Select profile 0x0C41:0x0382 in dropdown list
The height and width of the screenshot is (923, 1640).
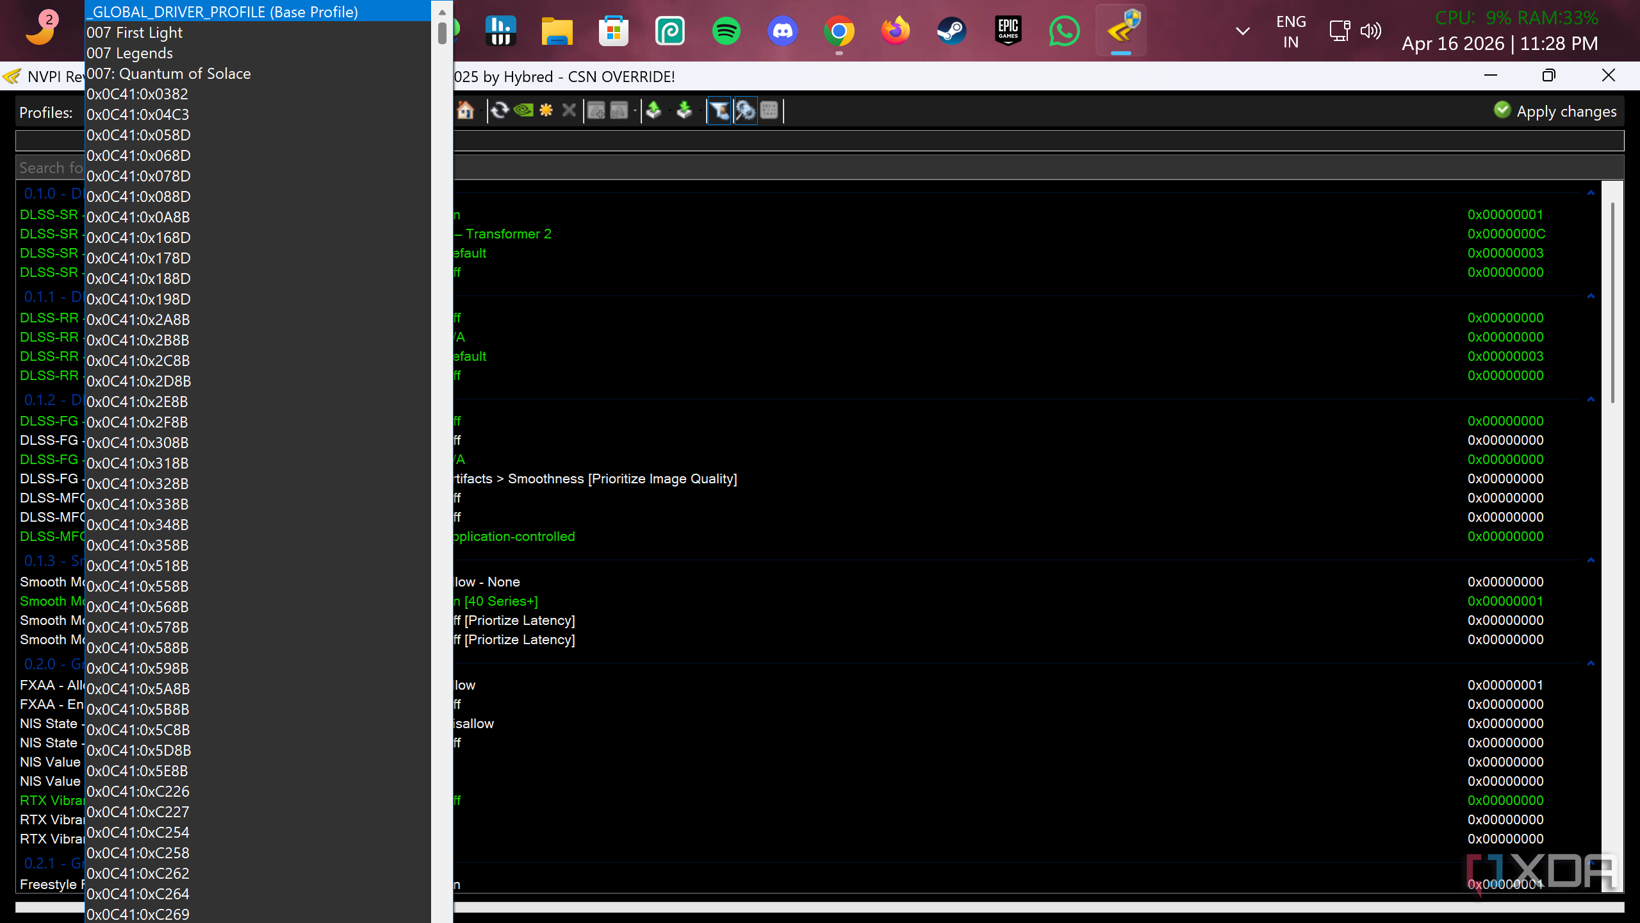258,94
